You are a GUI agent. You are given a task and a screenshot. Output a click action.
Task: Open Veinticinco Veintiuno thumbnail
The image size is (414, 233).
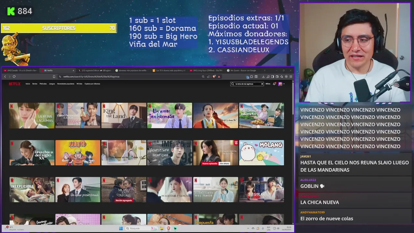pos(169,153)
